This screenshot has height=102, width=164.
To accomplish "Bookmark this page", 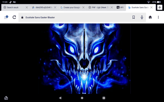I will (x=134, y=17).
